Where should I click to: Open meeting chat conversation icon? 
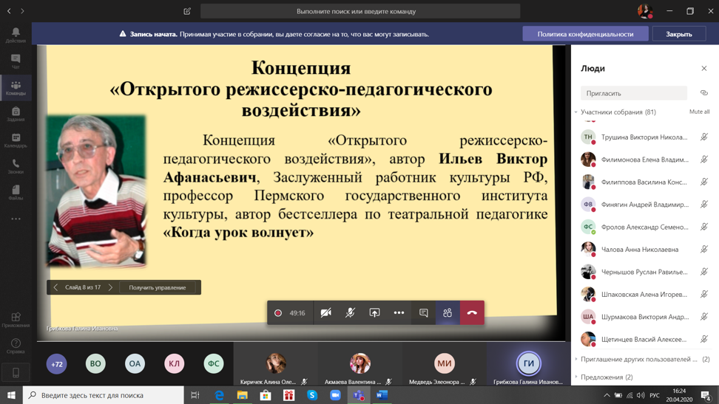423,312
